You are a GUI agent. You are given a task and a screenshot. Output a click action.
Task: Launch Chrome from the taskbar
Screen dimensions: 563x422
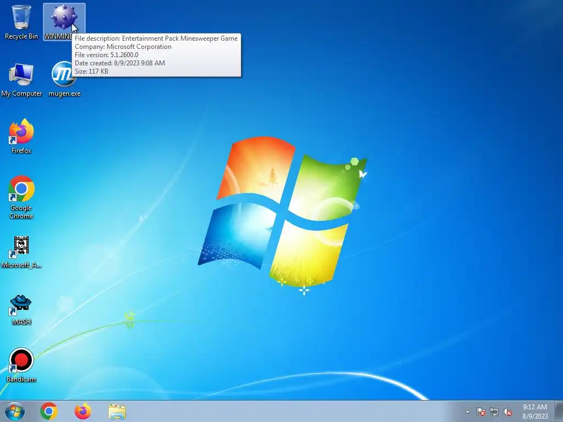tap(49, 411)
